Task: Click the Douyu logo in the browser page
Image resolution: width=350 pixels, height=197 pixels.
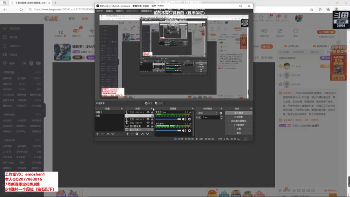Action: tap(51, 19)
